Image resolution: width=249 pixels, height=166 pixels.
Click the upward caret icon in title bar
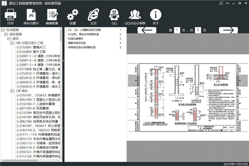click(227, 3)
